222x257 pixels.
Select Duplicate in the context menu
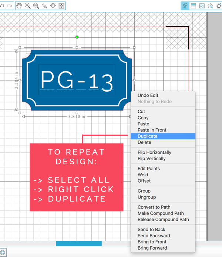pyautogui.click(x=163, y=136)
